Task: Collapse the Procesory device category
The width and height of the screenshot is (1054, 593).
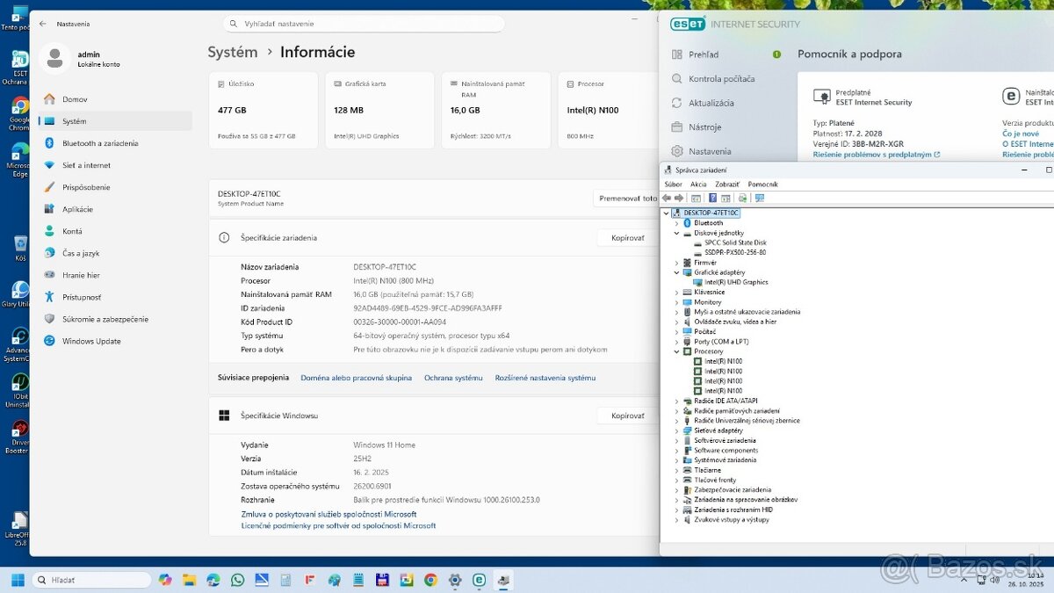Action: (676, 351)
